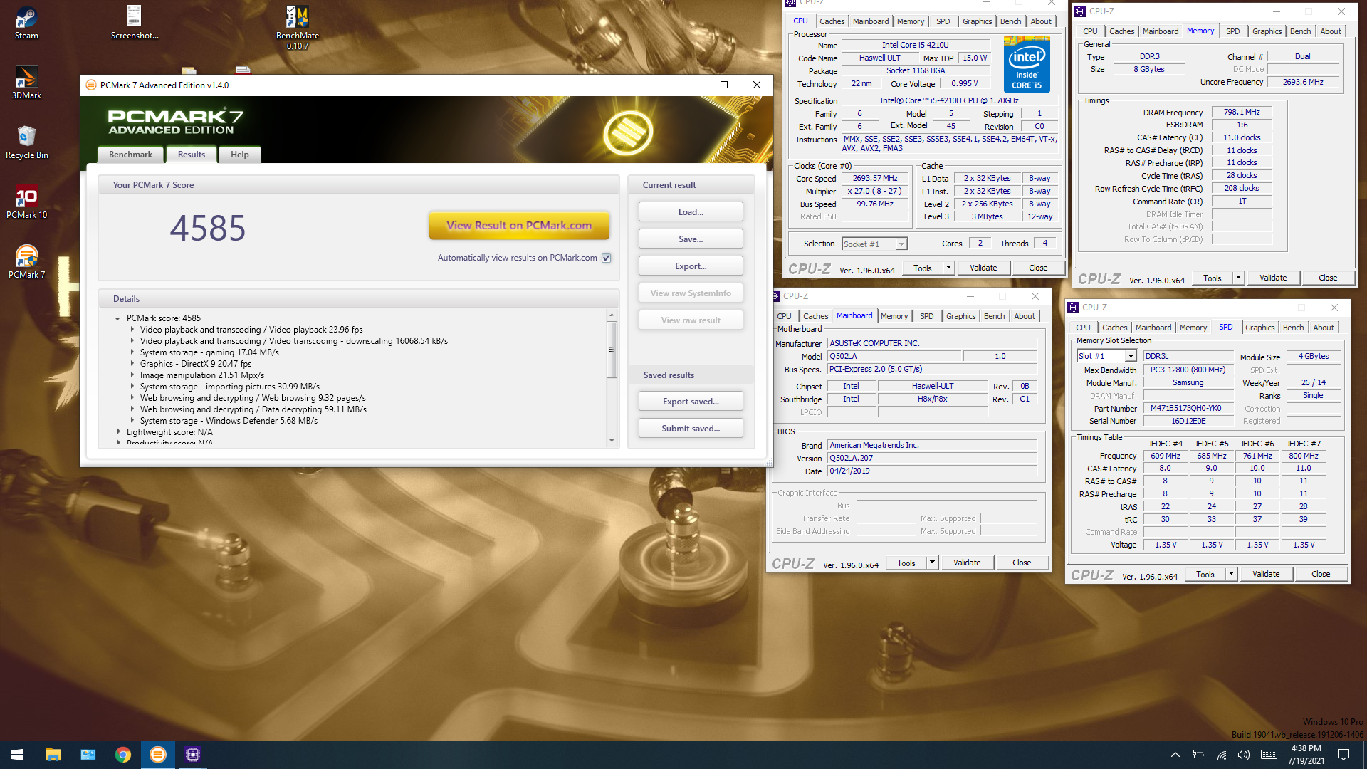Click the CPU-Z SPD window title icon

click(1073, 308)
